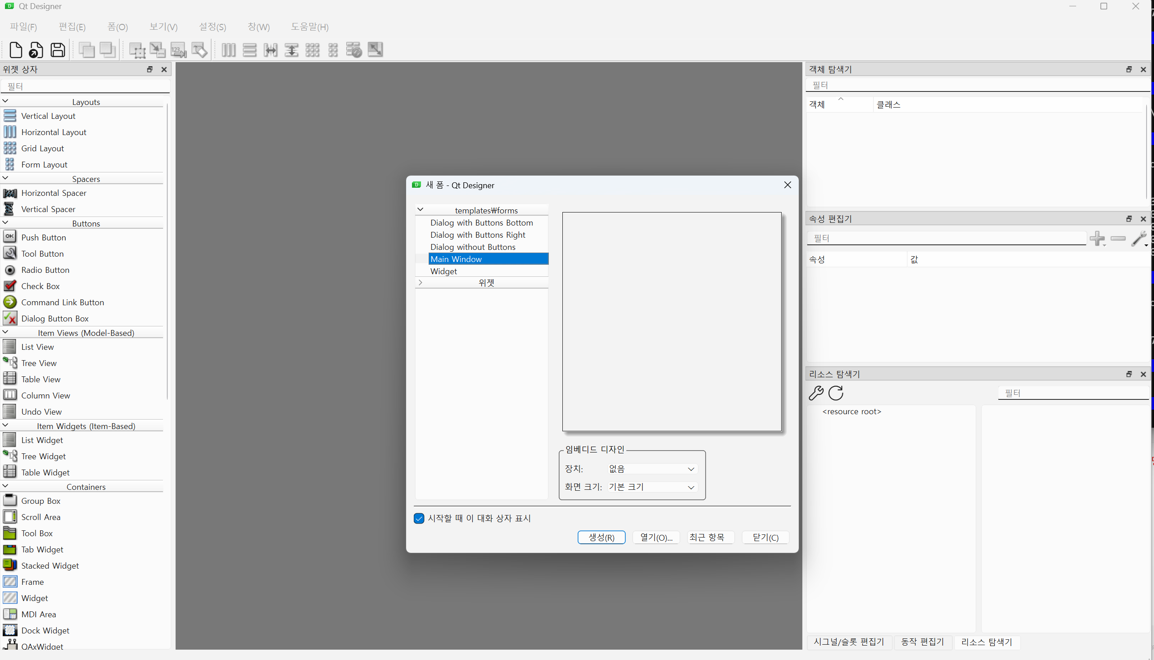Collapse the Item Views (Model-Based) category

tap(5, 331)
